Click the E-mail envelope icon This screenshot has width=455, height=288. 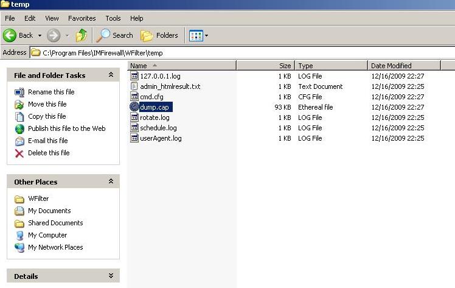point(19,141)
